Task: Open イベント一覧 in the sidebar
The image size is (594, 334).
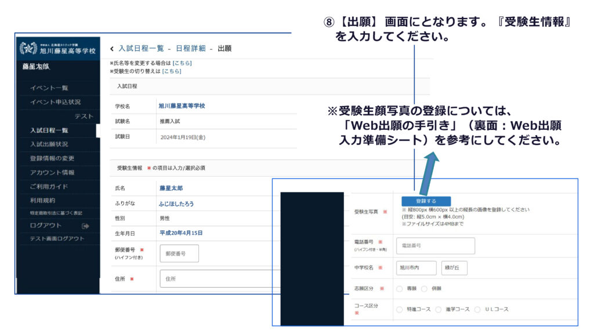Action: (49, 88)
